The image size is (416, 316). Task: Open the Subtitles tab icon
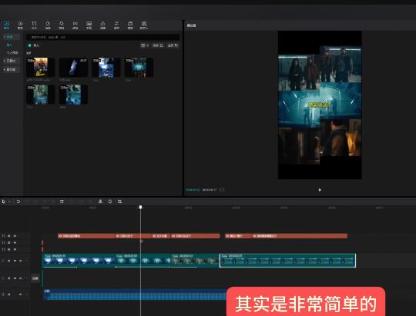point(89,25)
